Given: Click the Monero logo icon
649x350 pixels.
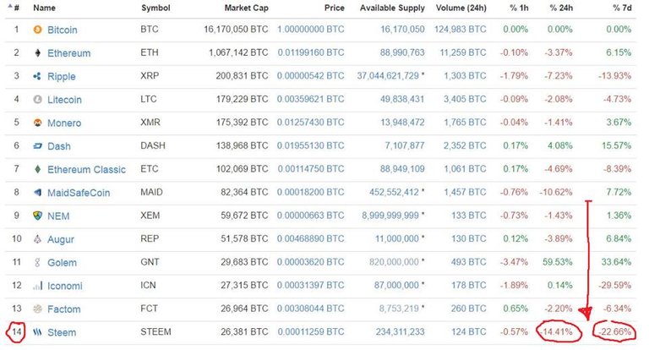Looking at the screenshot, I should pos(38,123).
